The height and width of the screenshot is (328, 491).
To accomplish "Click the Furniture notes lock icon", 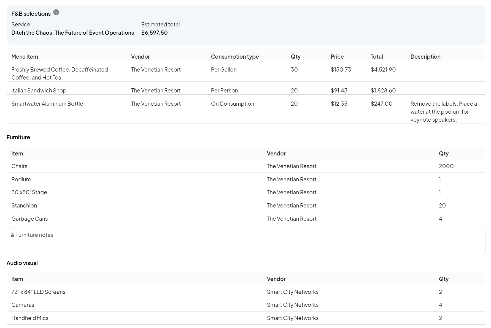I will coord(12,235).
